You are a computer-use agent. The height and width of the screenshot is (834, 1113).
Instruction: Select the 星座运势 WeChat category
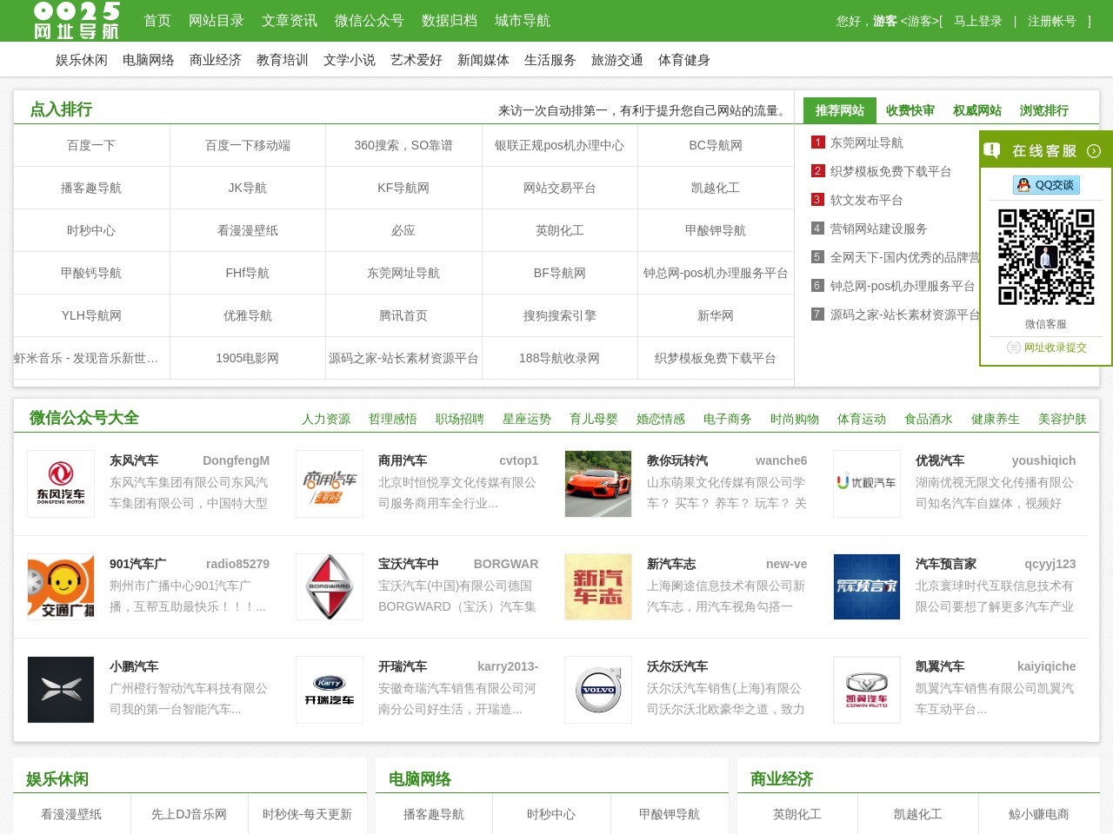coord(527,419)
